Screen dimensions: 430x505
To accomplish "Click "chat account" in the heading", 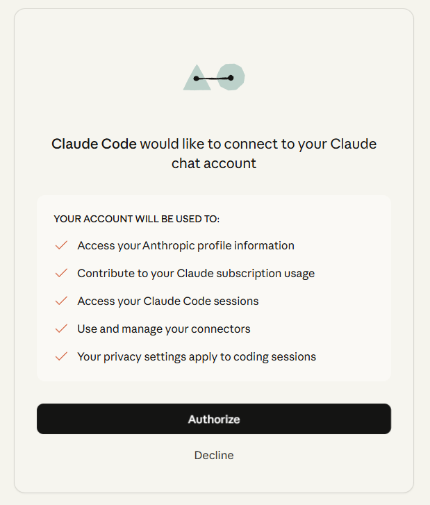I will click(x=214, y=164).
